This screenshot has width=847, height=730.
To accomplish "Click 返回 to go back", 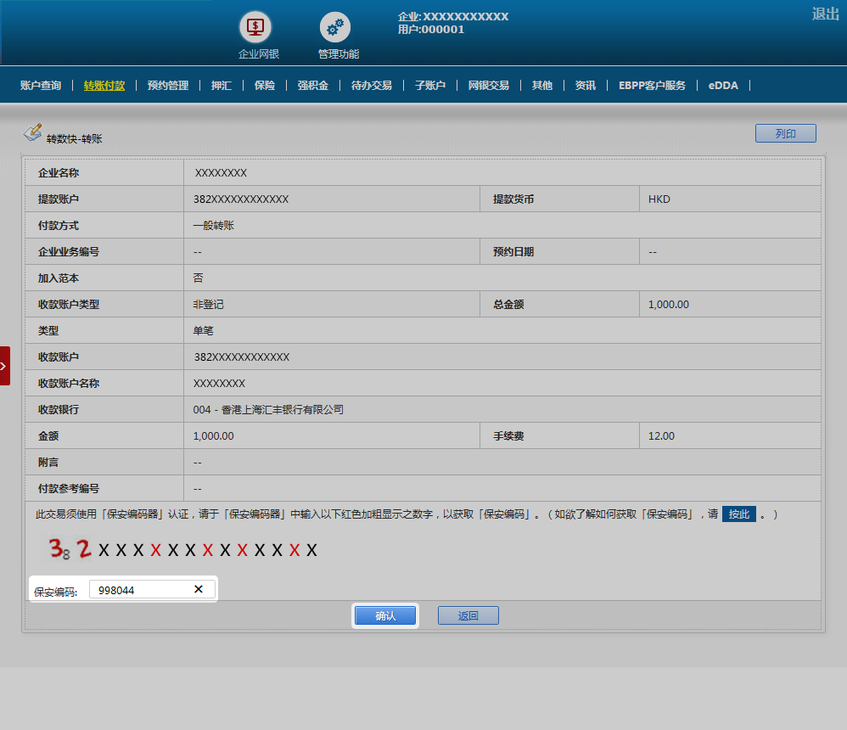I will (x=468, y=615).
